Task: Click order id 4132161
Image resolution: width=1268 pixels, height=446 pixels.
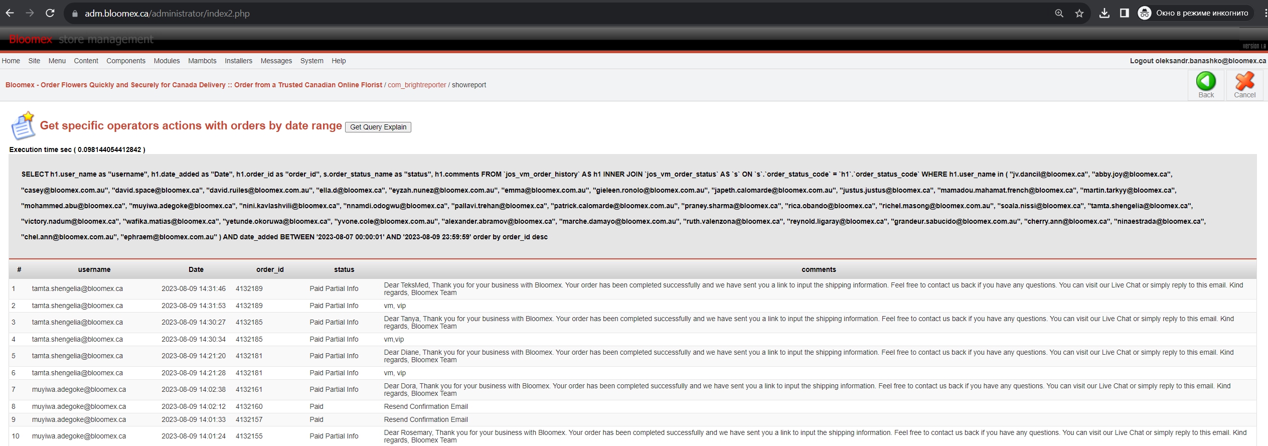Action: pos(249,389)
